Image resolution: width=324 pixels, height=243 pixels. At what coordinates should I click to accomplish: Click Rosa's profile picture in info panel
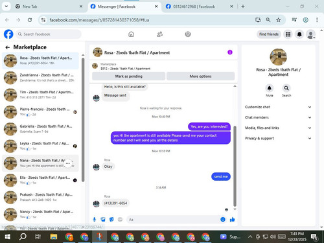pyautogui.click(x=278, y=57)
